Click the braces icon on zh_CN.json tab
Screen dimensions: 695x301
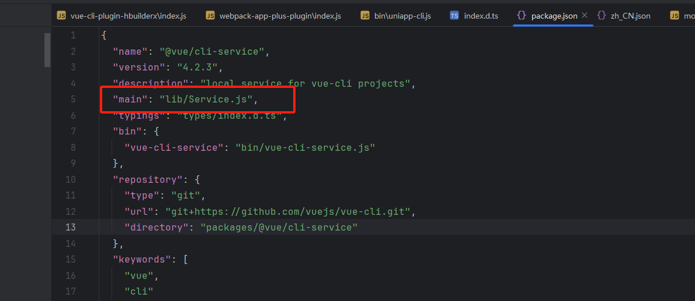(602, 16)
